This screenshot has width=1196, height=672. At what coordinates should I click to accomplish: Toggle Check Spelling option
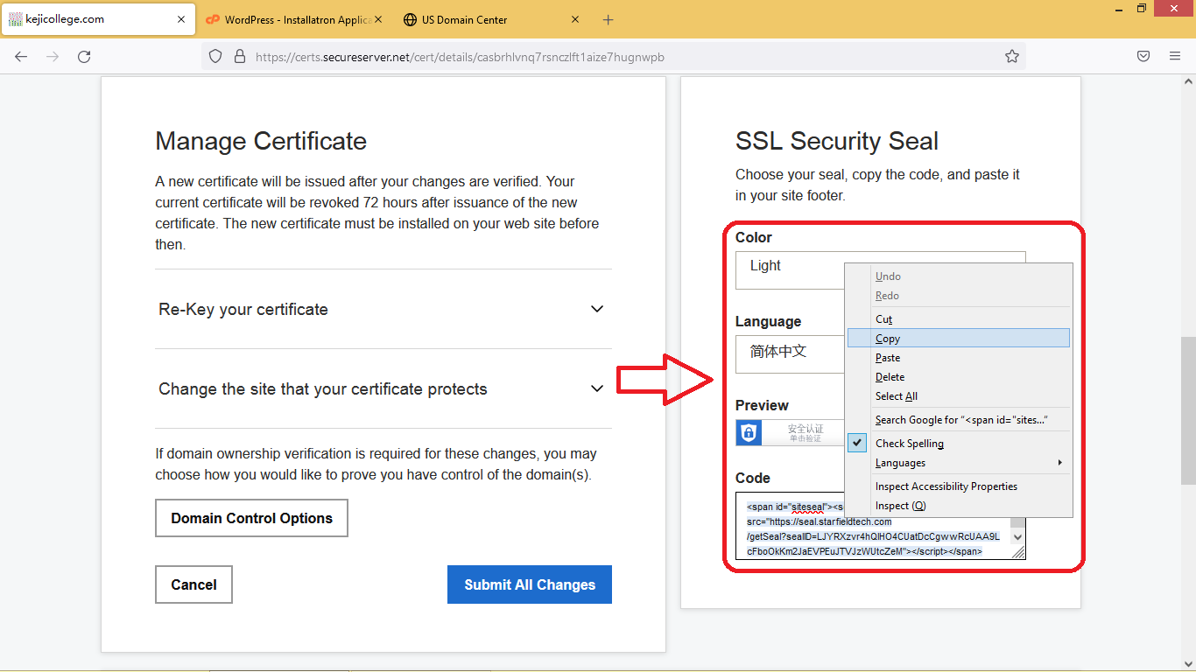coord(959,444)
